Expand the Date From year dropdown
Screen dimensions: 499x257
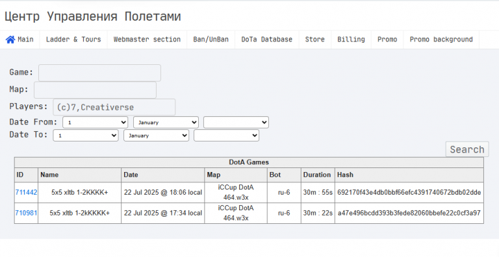(x=236, y=123)
